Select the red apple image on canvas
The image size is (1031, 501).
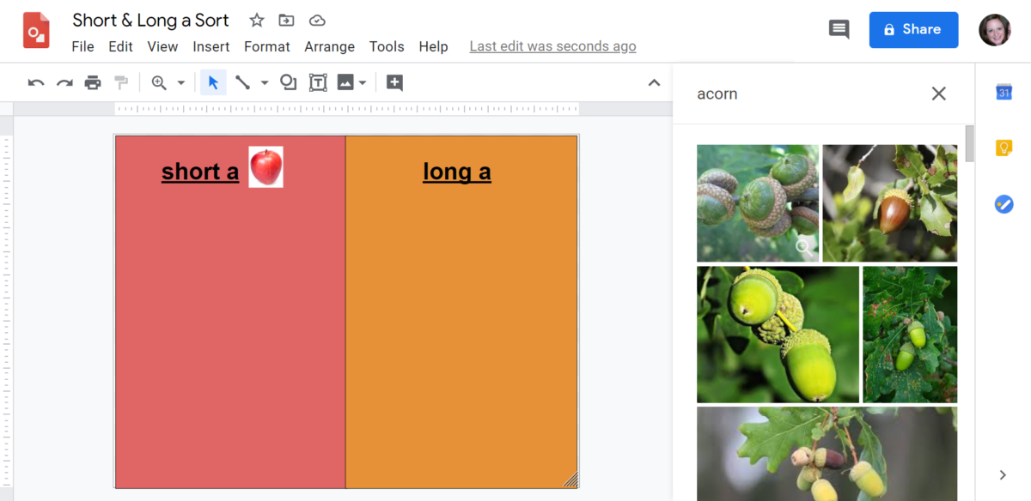click(265, 166)
